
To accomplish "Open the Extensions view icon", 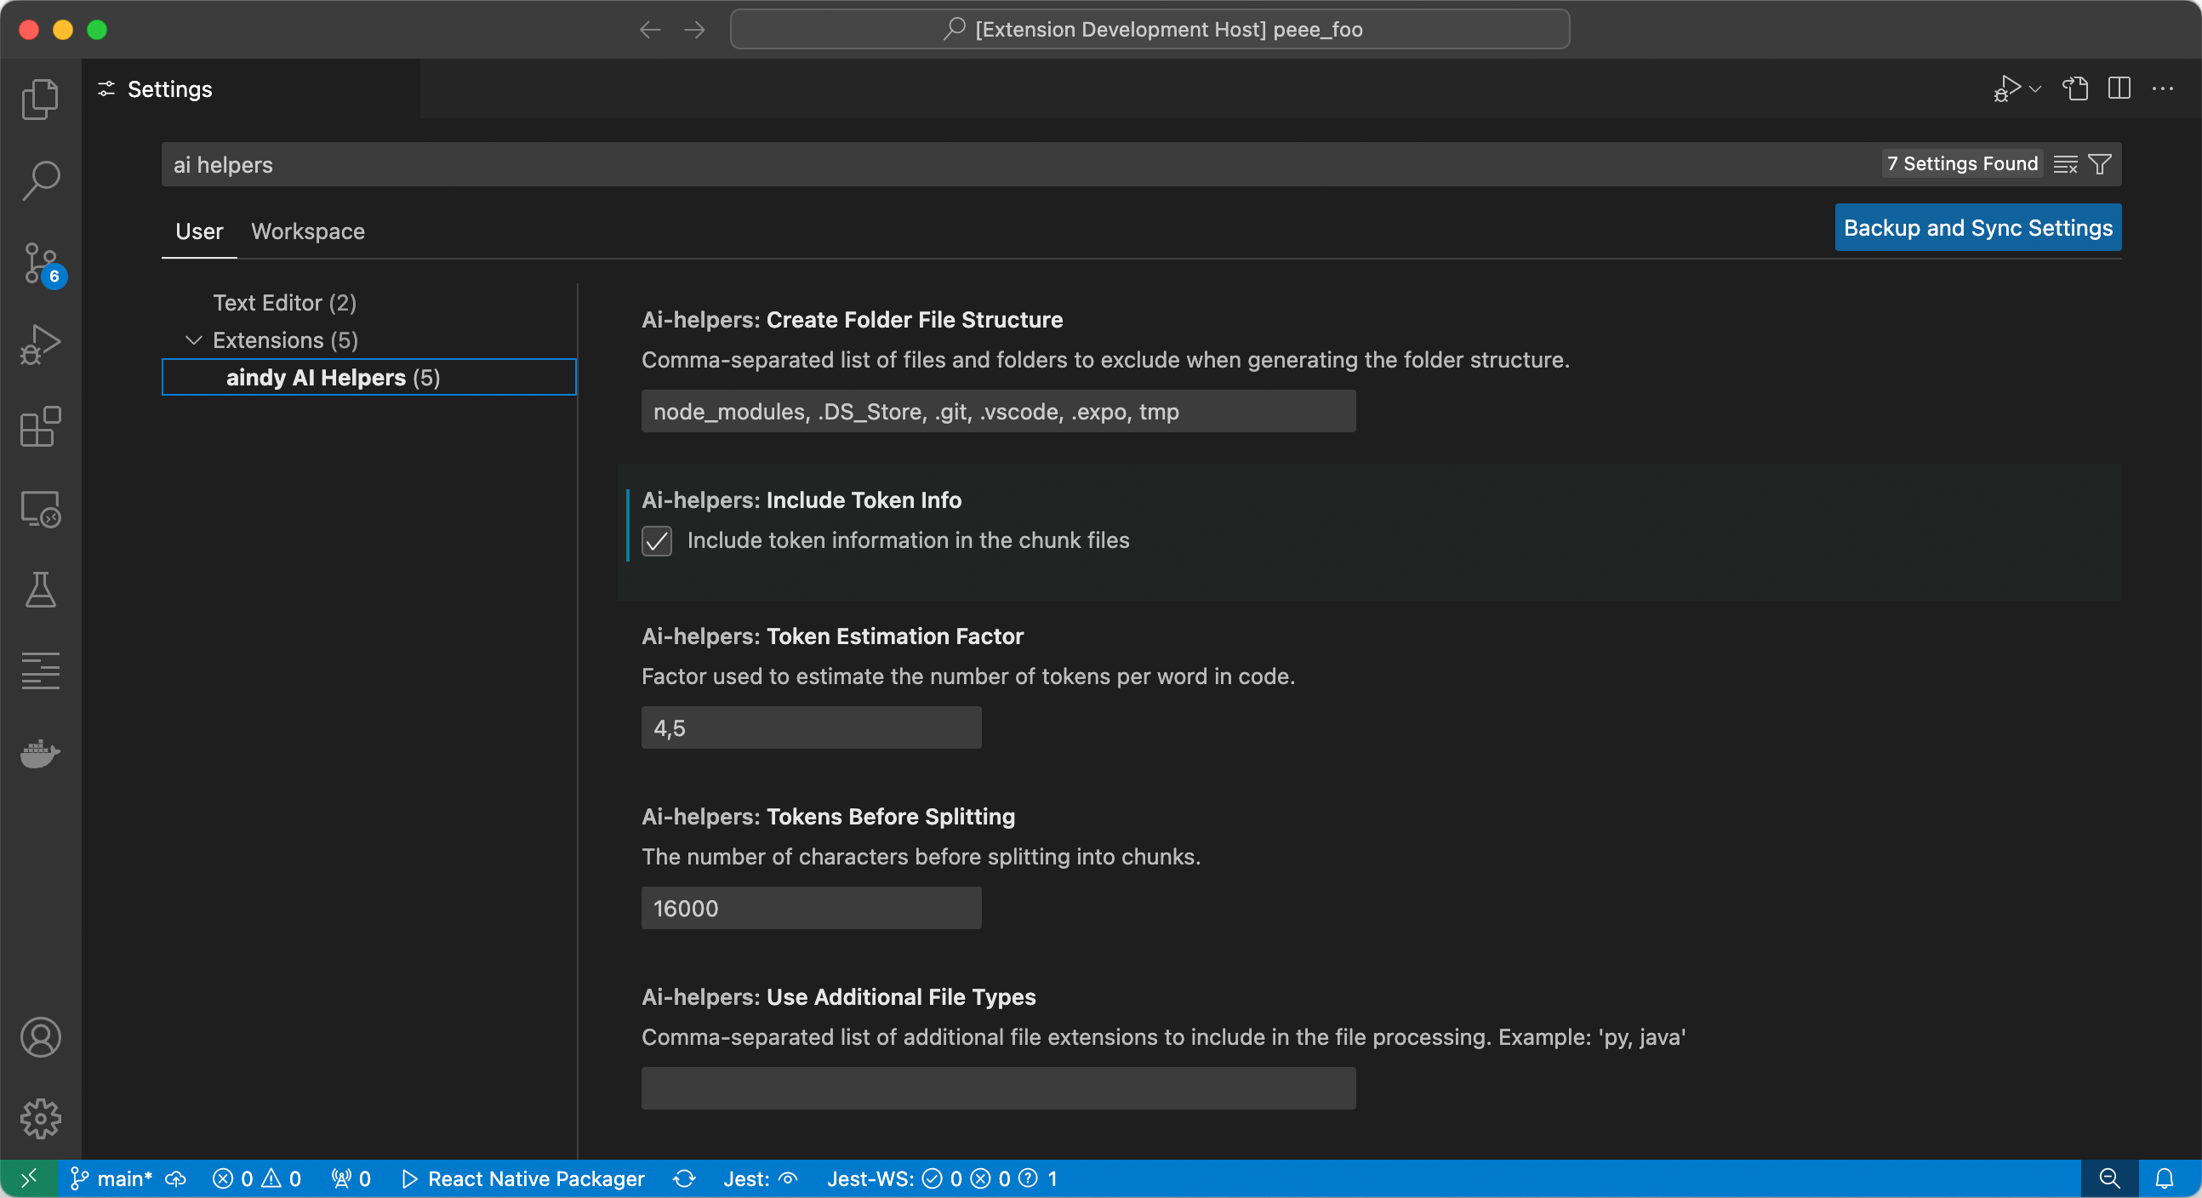I will (x=40, y=425).
